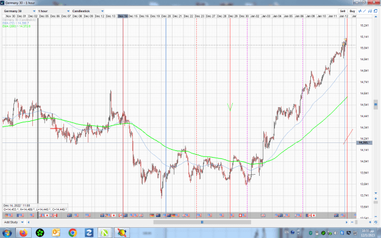Click the green V marker on chart
This screenshot has height=238, width=381.
230,107
